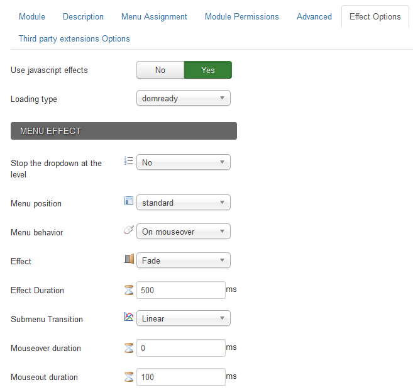Viewport: 413px width, 392px height.
Task: Click the hourglass icon for Effect Duration
Action: (x=129, y=290)
